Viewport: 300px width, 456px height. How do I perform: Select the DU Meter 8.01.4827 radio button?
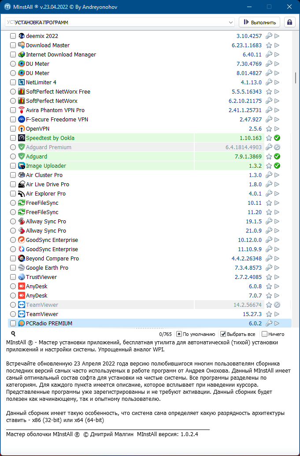pos(13,73)
